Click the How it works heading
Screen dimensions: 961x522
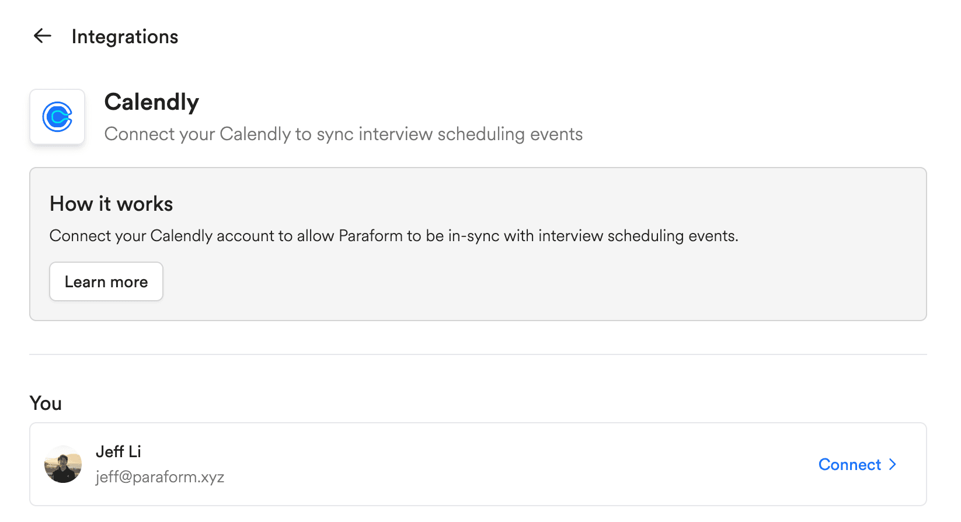point(112,204)
